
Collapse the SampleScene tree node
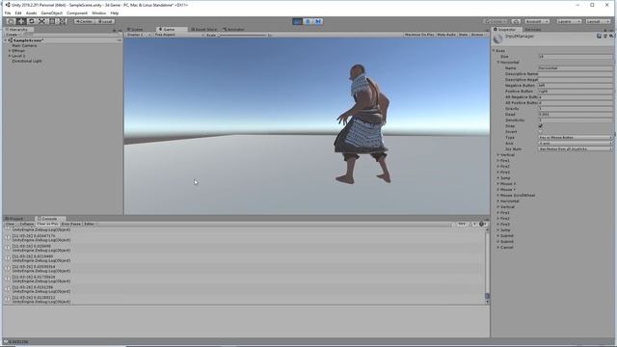tap(6, 40)
